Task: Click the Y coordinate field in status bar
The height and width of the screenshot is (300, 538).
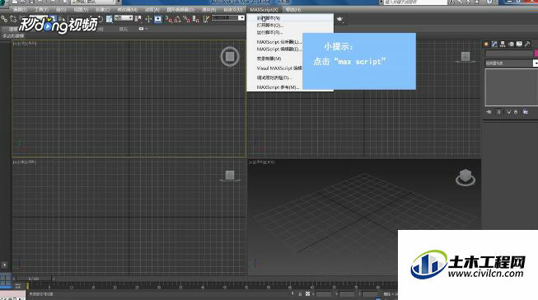Action: pos(347,294)
